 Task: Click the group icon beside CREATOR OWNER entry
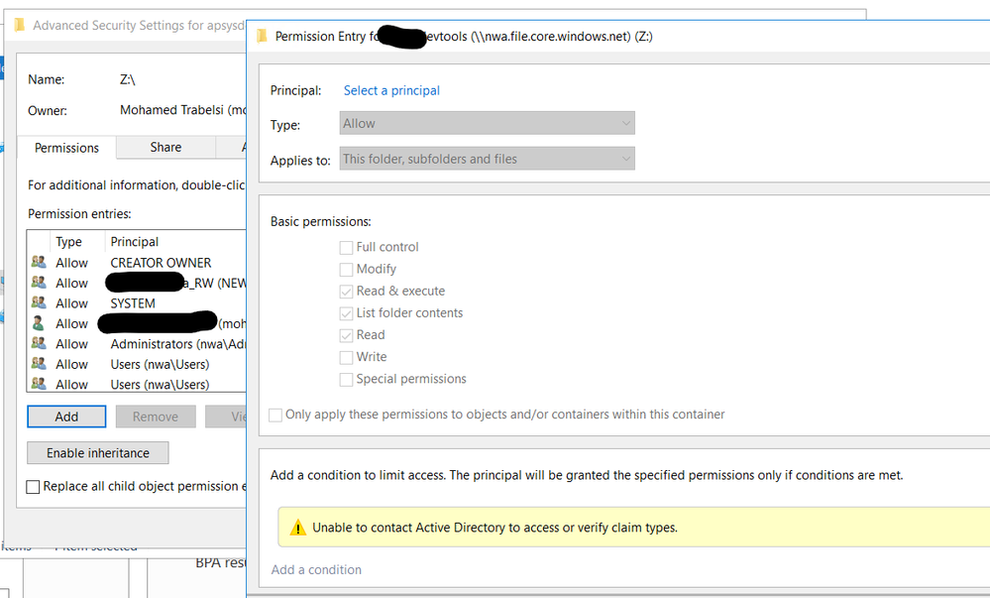[x=39, y=262]
